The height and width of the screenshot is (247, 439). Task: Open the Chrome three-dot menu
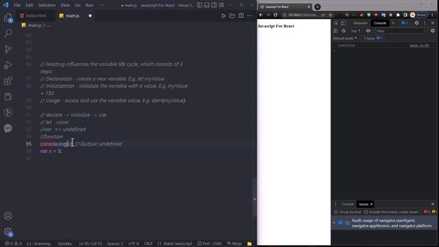[432, 15]
